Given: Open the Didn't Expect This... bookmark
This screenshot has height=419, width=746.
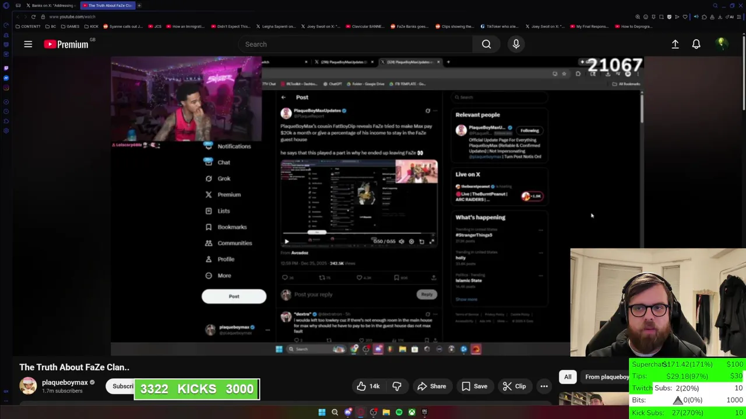Looking at the screenshot, I should pos(231,26).
